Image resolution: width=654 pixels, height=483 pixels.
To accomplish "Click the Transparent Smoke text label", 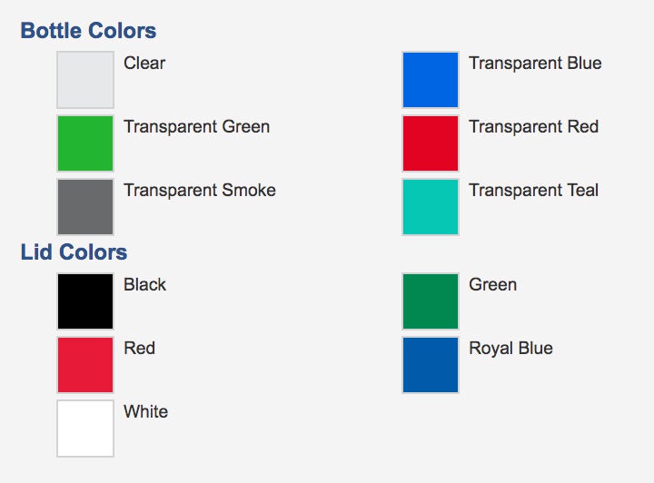I will click(x=200, y=190).
